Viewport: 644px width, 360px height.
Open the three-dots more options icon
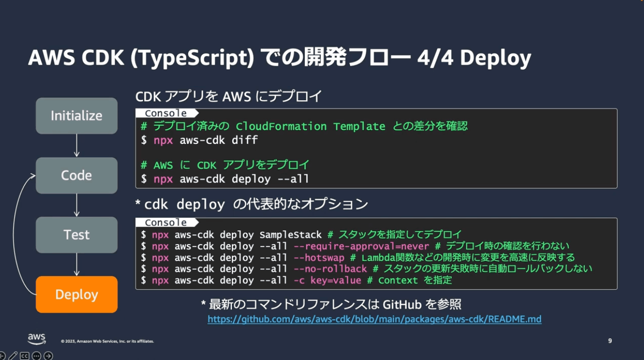click(36, 356)
